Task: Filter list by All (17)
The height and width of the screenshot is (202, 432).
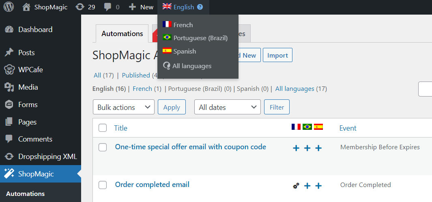Action: point(104,75)
